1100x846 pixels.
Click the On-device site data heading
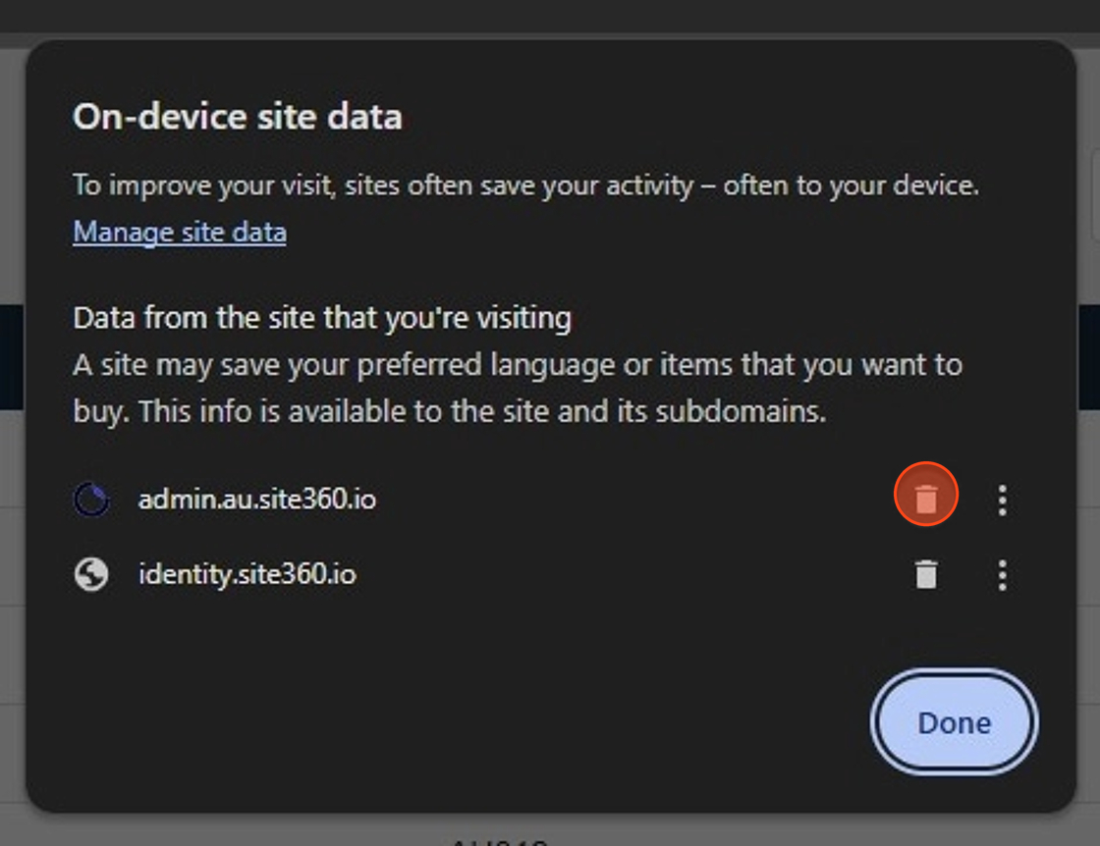point(237,117)
